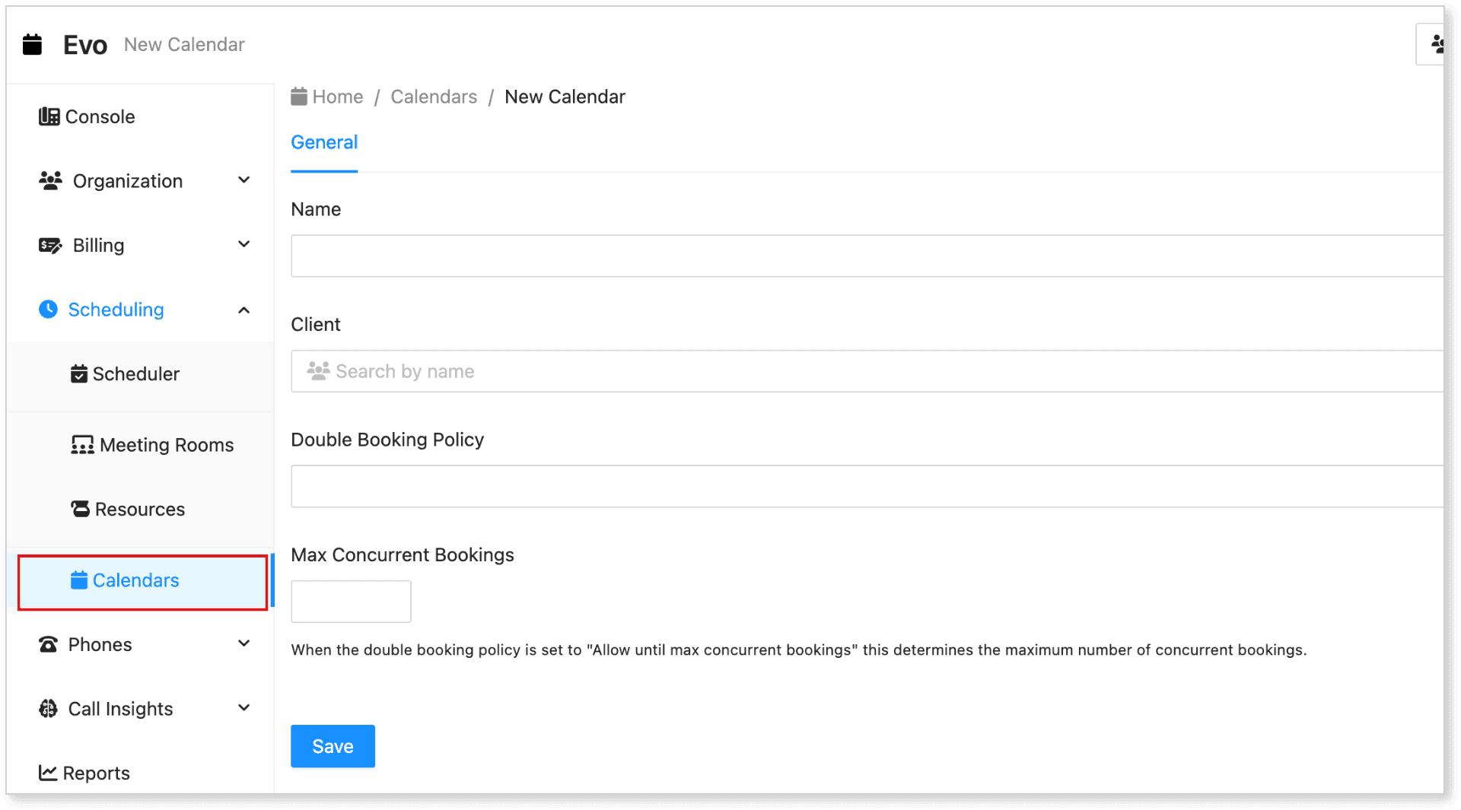Save the new calendar

tap(333, 746)
